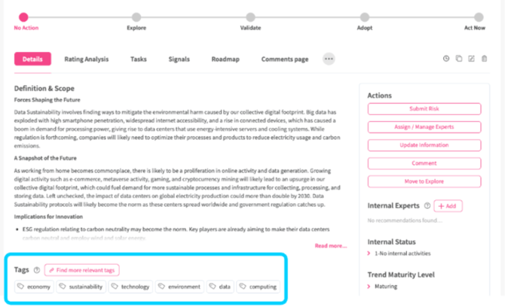Click the Submit Risk button
The width and height of the screenshot is (505, 307).
coord(424,109)
